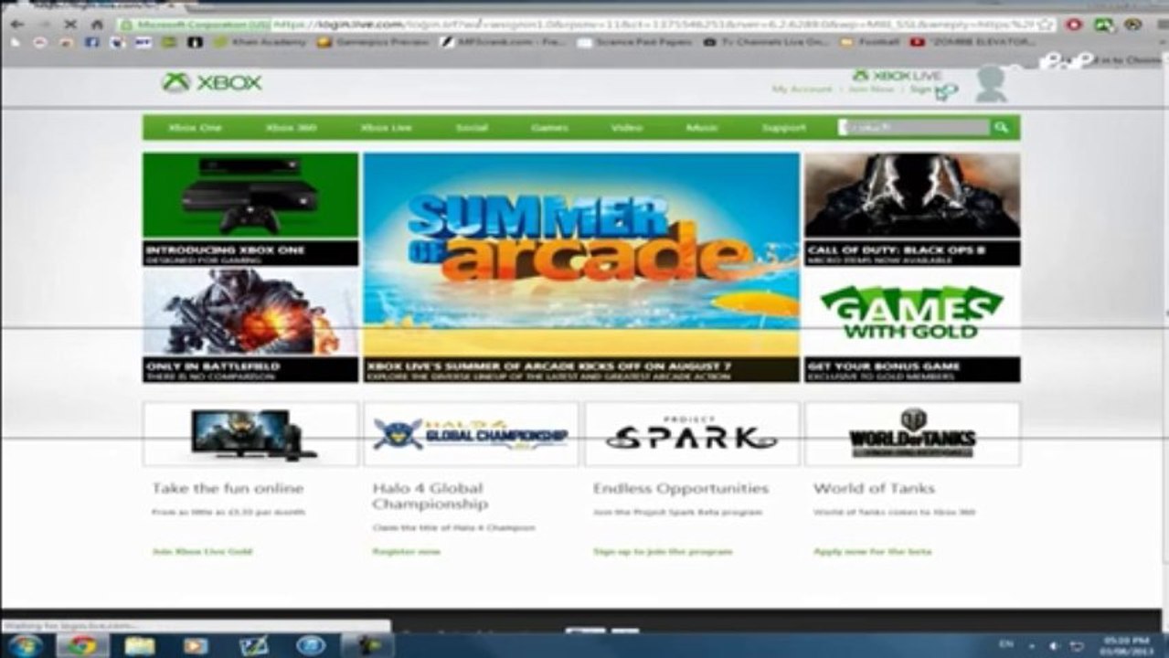Click the Join Xbox Live Gold link
Viewport: 1169px width, 658px height.
click(x=202, y=551)
